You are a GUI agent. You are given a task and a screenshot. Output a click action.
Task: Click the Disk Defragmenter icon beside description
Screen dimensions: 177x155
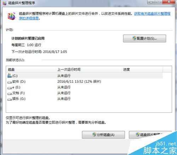pos(12,16)
